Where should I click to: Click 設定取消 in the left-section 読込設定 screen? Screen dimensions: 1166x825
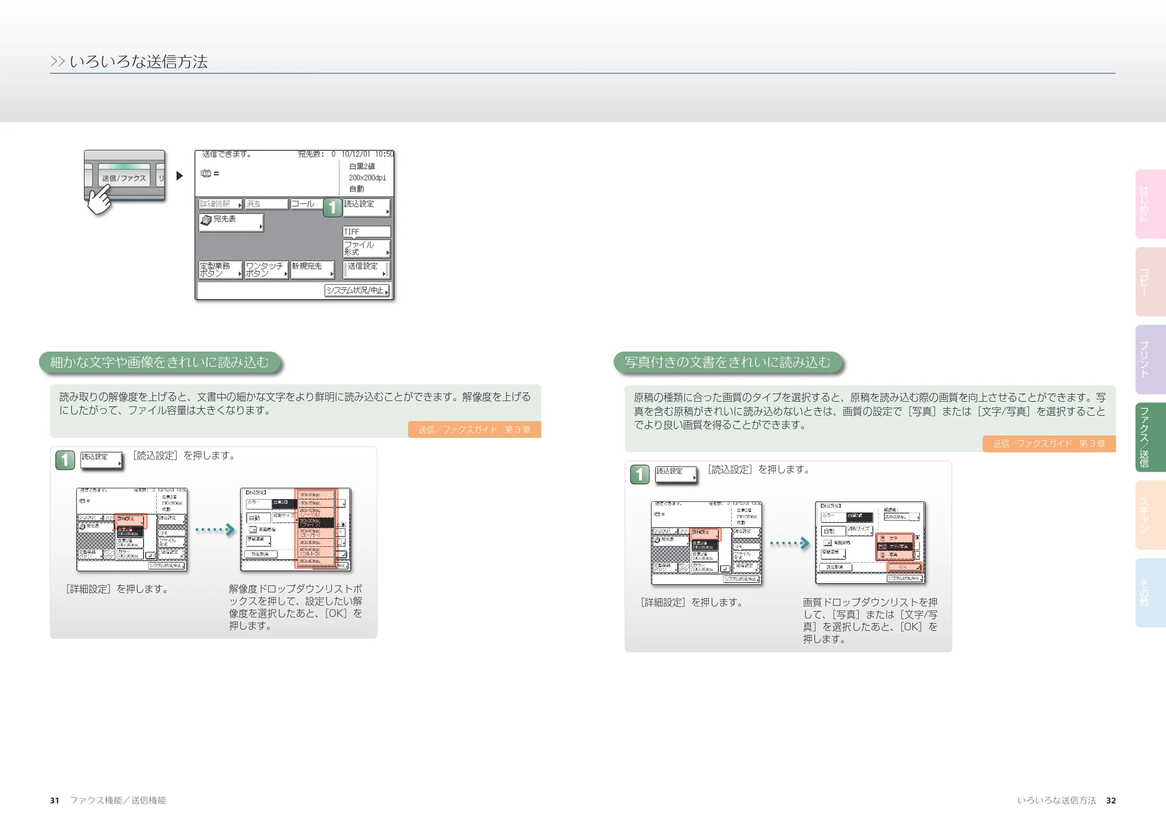coord(261,554)
